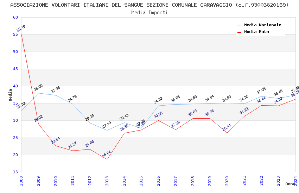Viewport: 299px width, 193px height.
Task: Click the 2010 x-axis year label
Action: [x=56, y=181]
